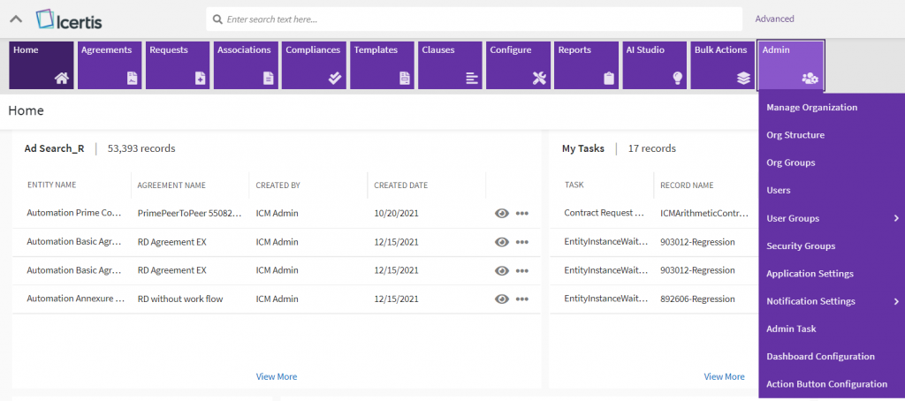Open the AI Studio lightbulb tile

coord(654,64)
